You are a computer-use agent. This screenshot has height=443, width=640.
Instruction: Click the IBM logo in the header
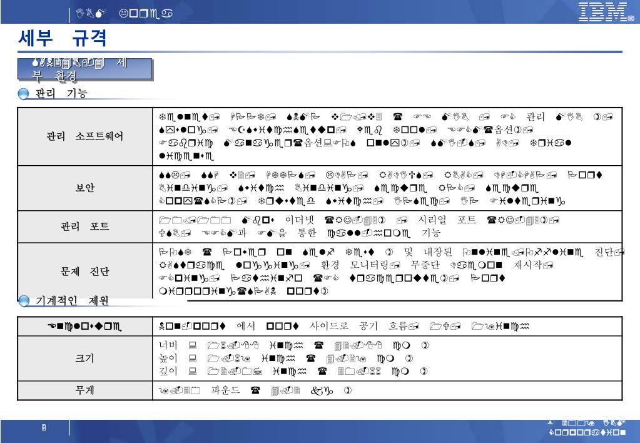(x=607, y=12)
